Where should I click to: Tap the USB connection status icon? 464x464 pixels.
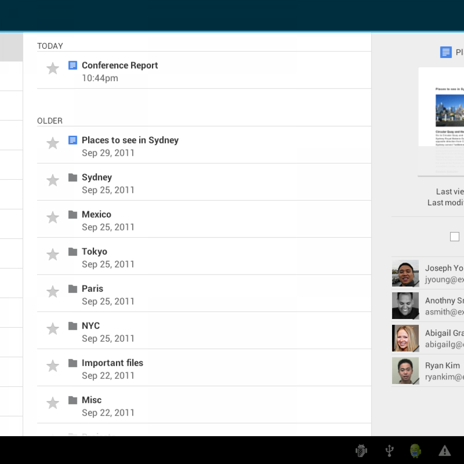389,450
